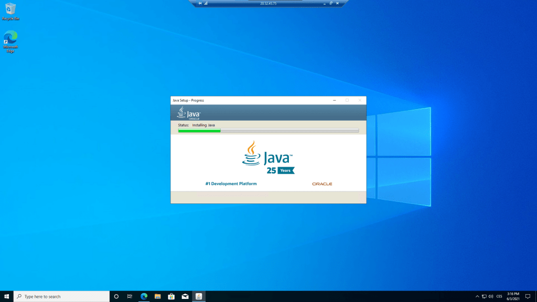Open Task View on the taskbar
This screenshot has width=537, height=302.
tap(130, 296)
